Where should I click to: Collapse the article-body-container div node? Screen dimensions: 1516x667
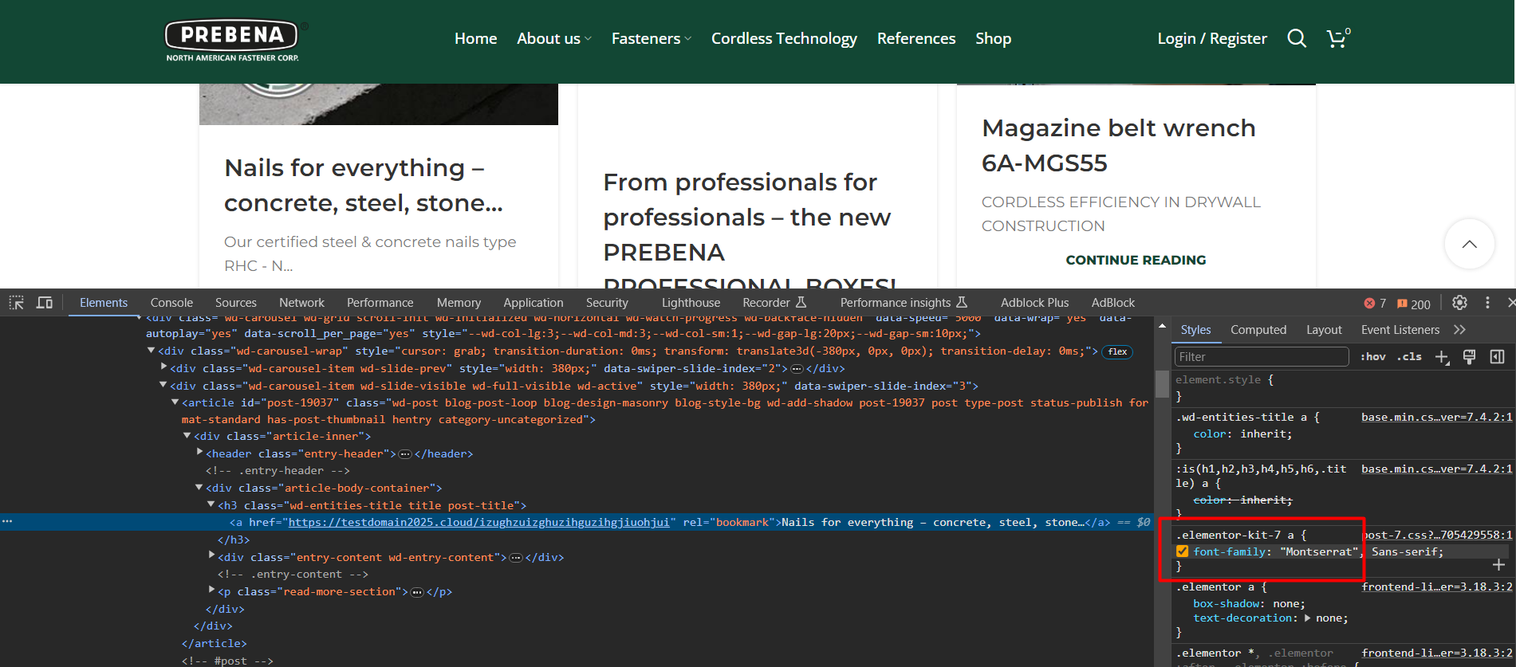tap(199, 487)
